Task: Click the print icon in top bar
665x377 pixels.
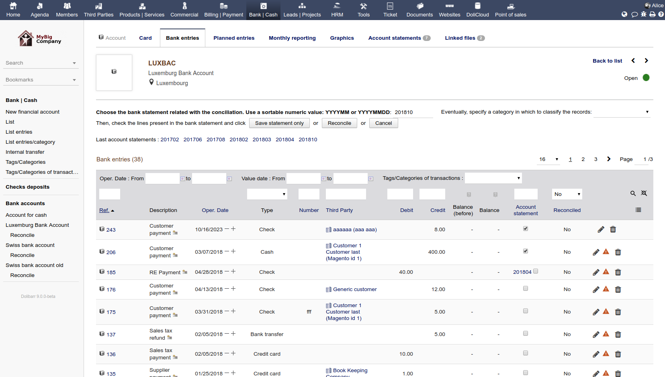Action: click(x=652, y=14)
